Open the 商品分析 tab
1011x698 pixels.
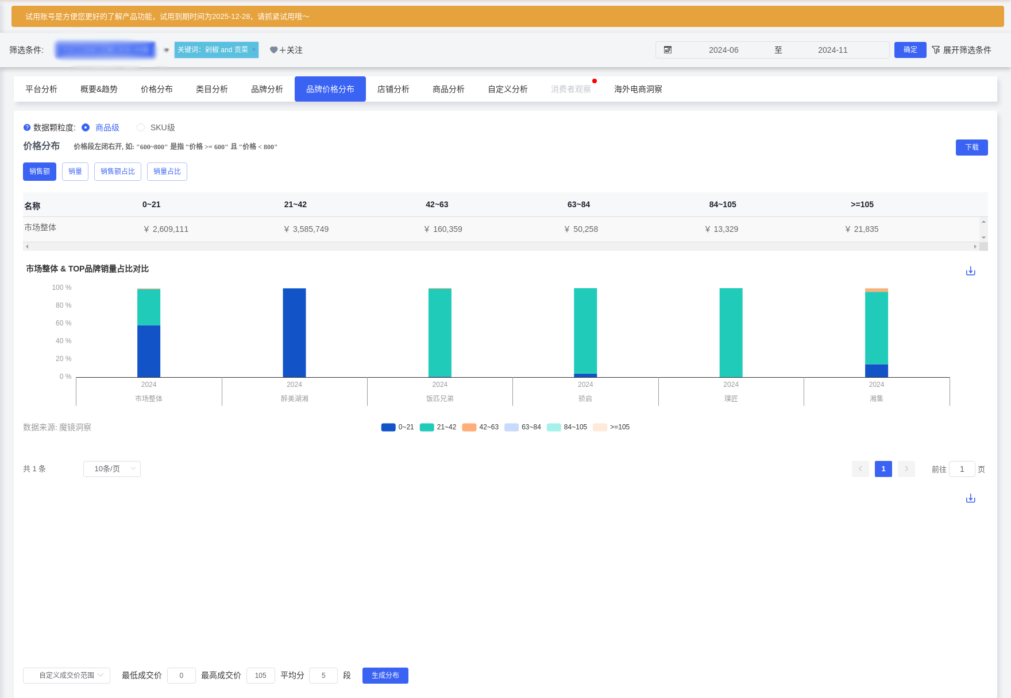tap(449, 89)
